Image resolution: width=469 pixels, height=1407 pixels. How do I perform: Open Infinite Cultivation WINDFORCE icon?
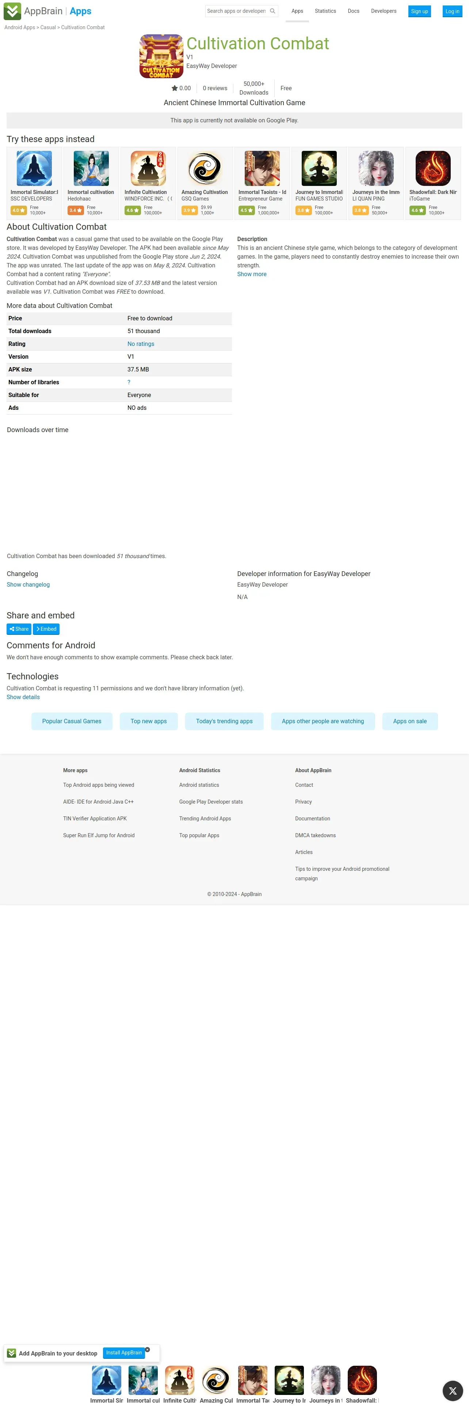pyautogui.click(x=148, y=168)
